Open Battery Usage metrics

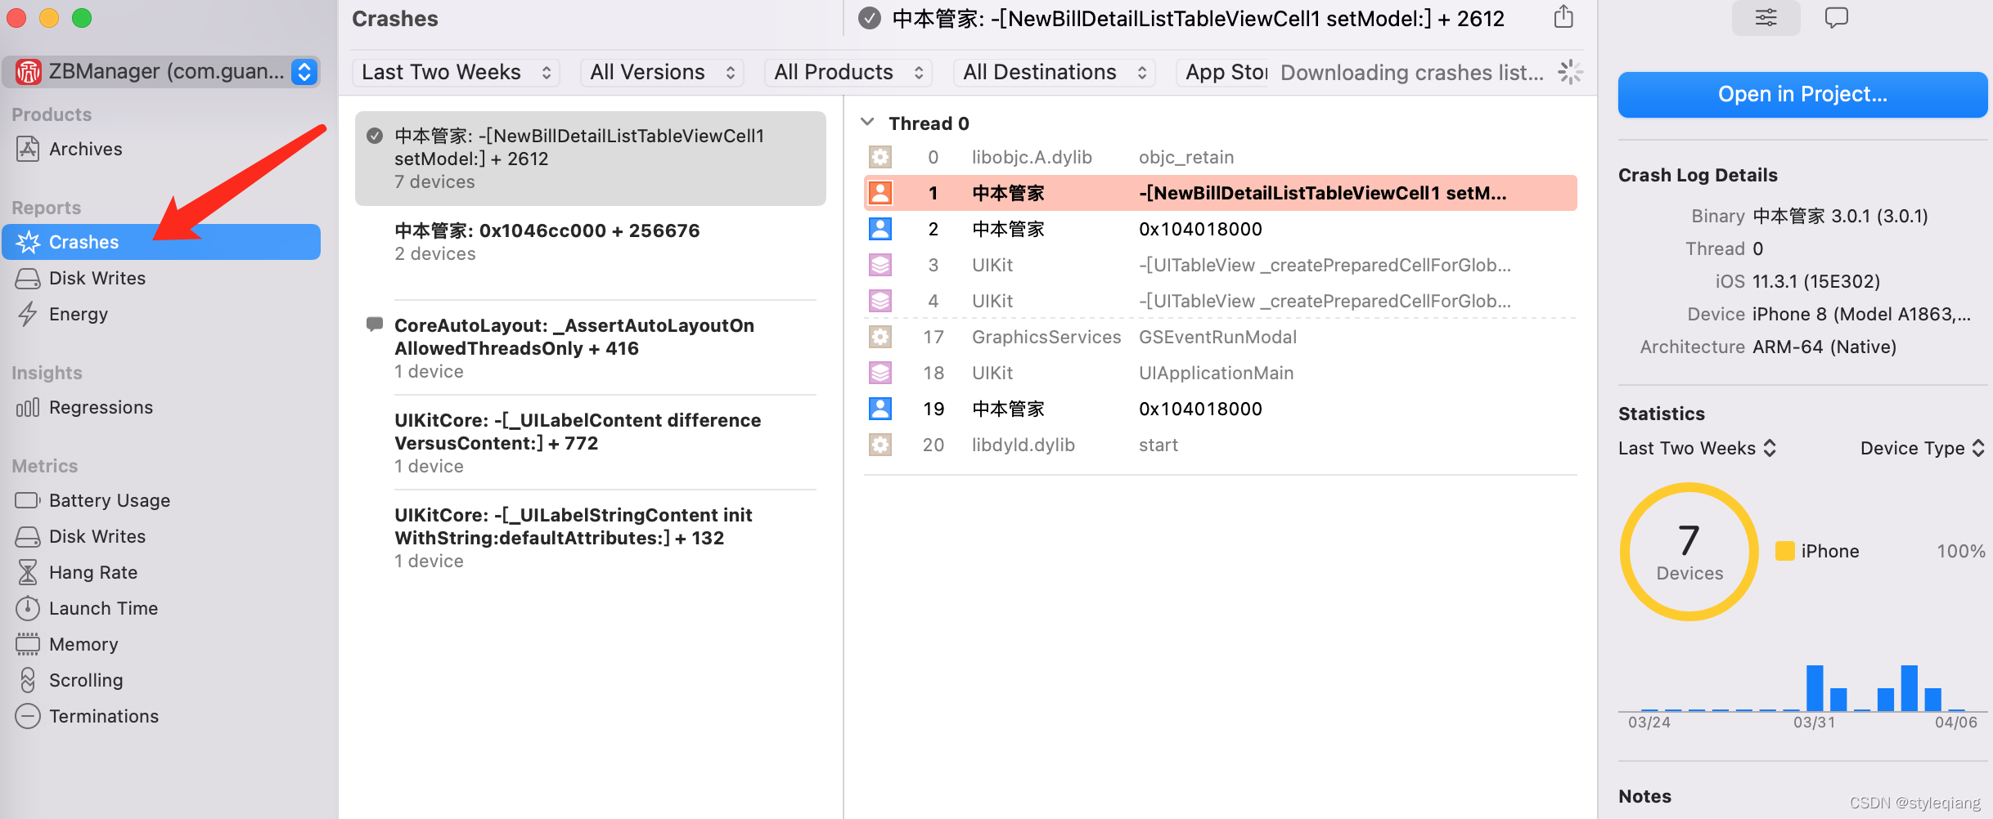[x=110, y=500]
